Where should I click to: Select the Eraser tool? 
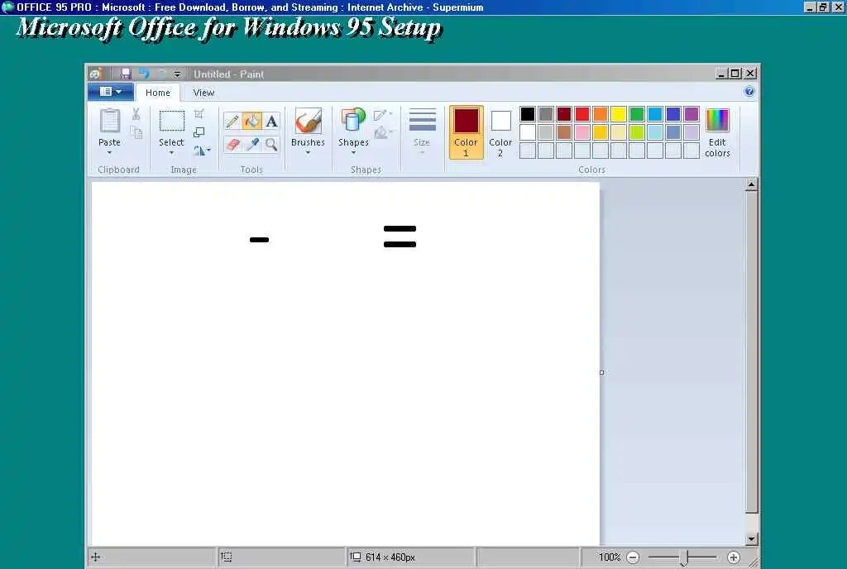tap(232, 145)
